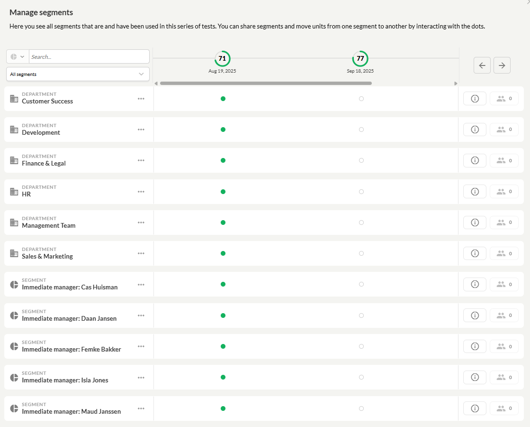530x427 pixels.
Task: Open the more options for Finance & Legal
Action: pos(141,160)
